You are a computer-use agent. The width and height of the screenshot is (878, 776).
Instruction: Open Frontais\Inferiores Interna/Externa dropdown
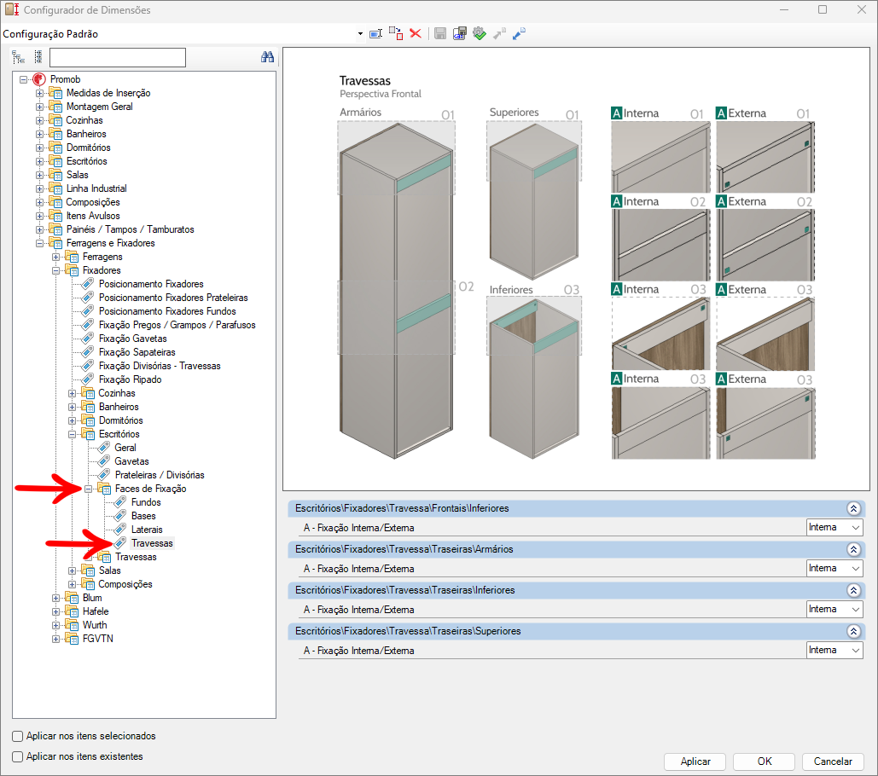[834, 528]
